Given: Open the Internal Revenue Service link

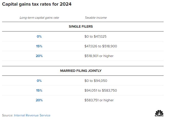Looking at the screenshot, I should click(32, 115).
